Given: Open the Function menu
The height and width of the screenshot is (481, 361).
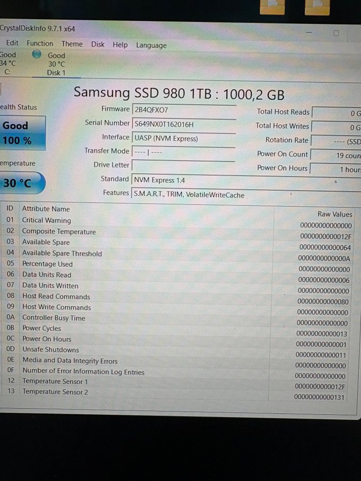Looking at the screenshot, I should 40,44.
